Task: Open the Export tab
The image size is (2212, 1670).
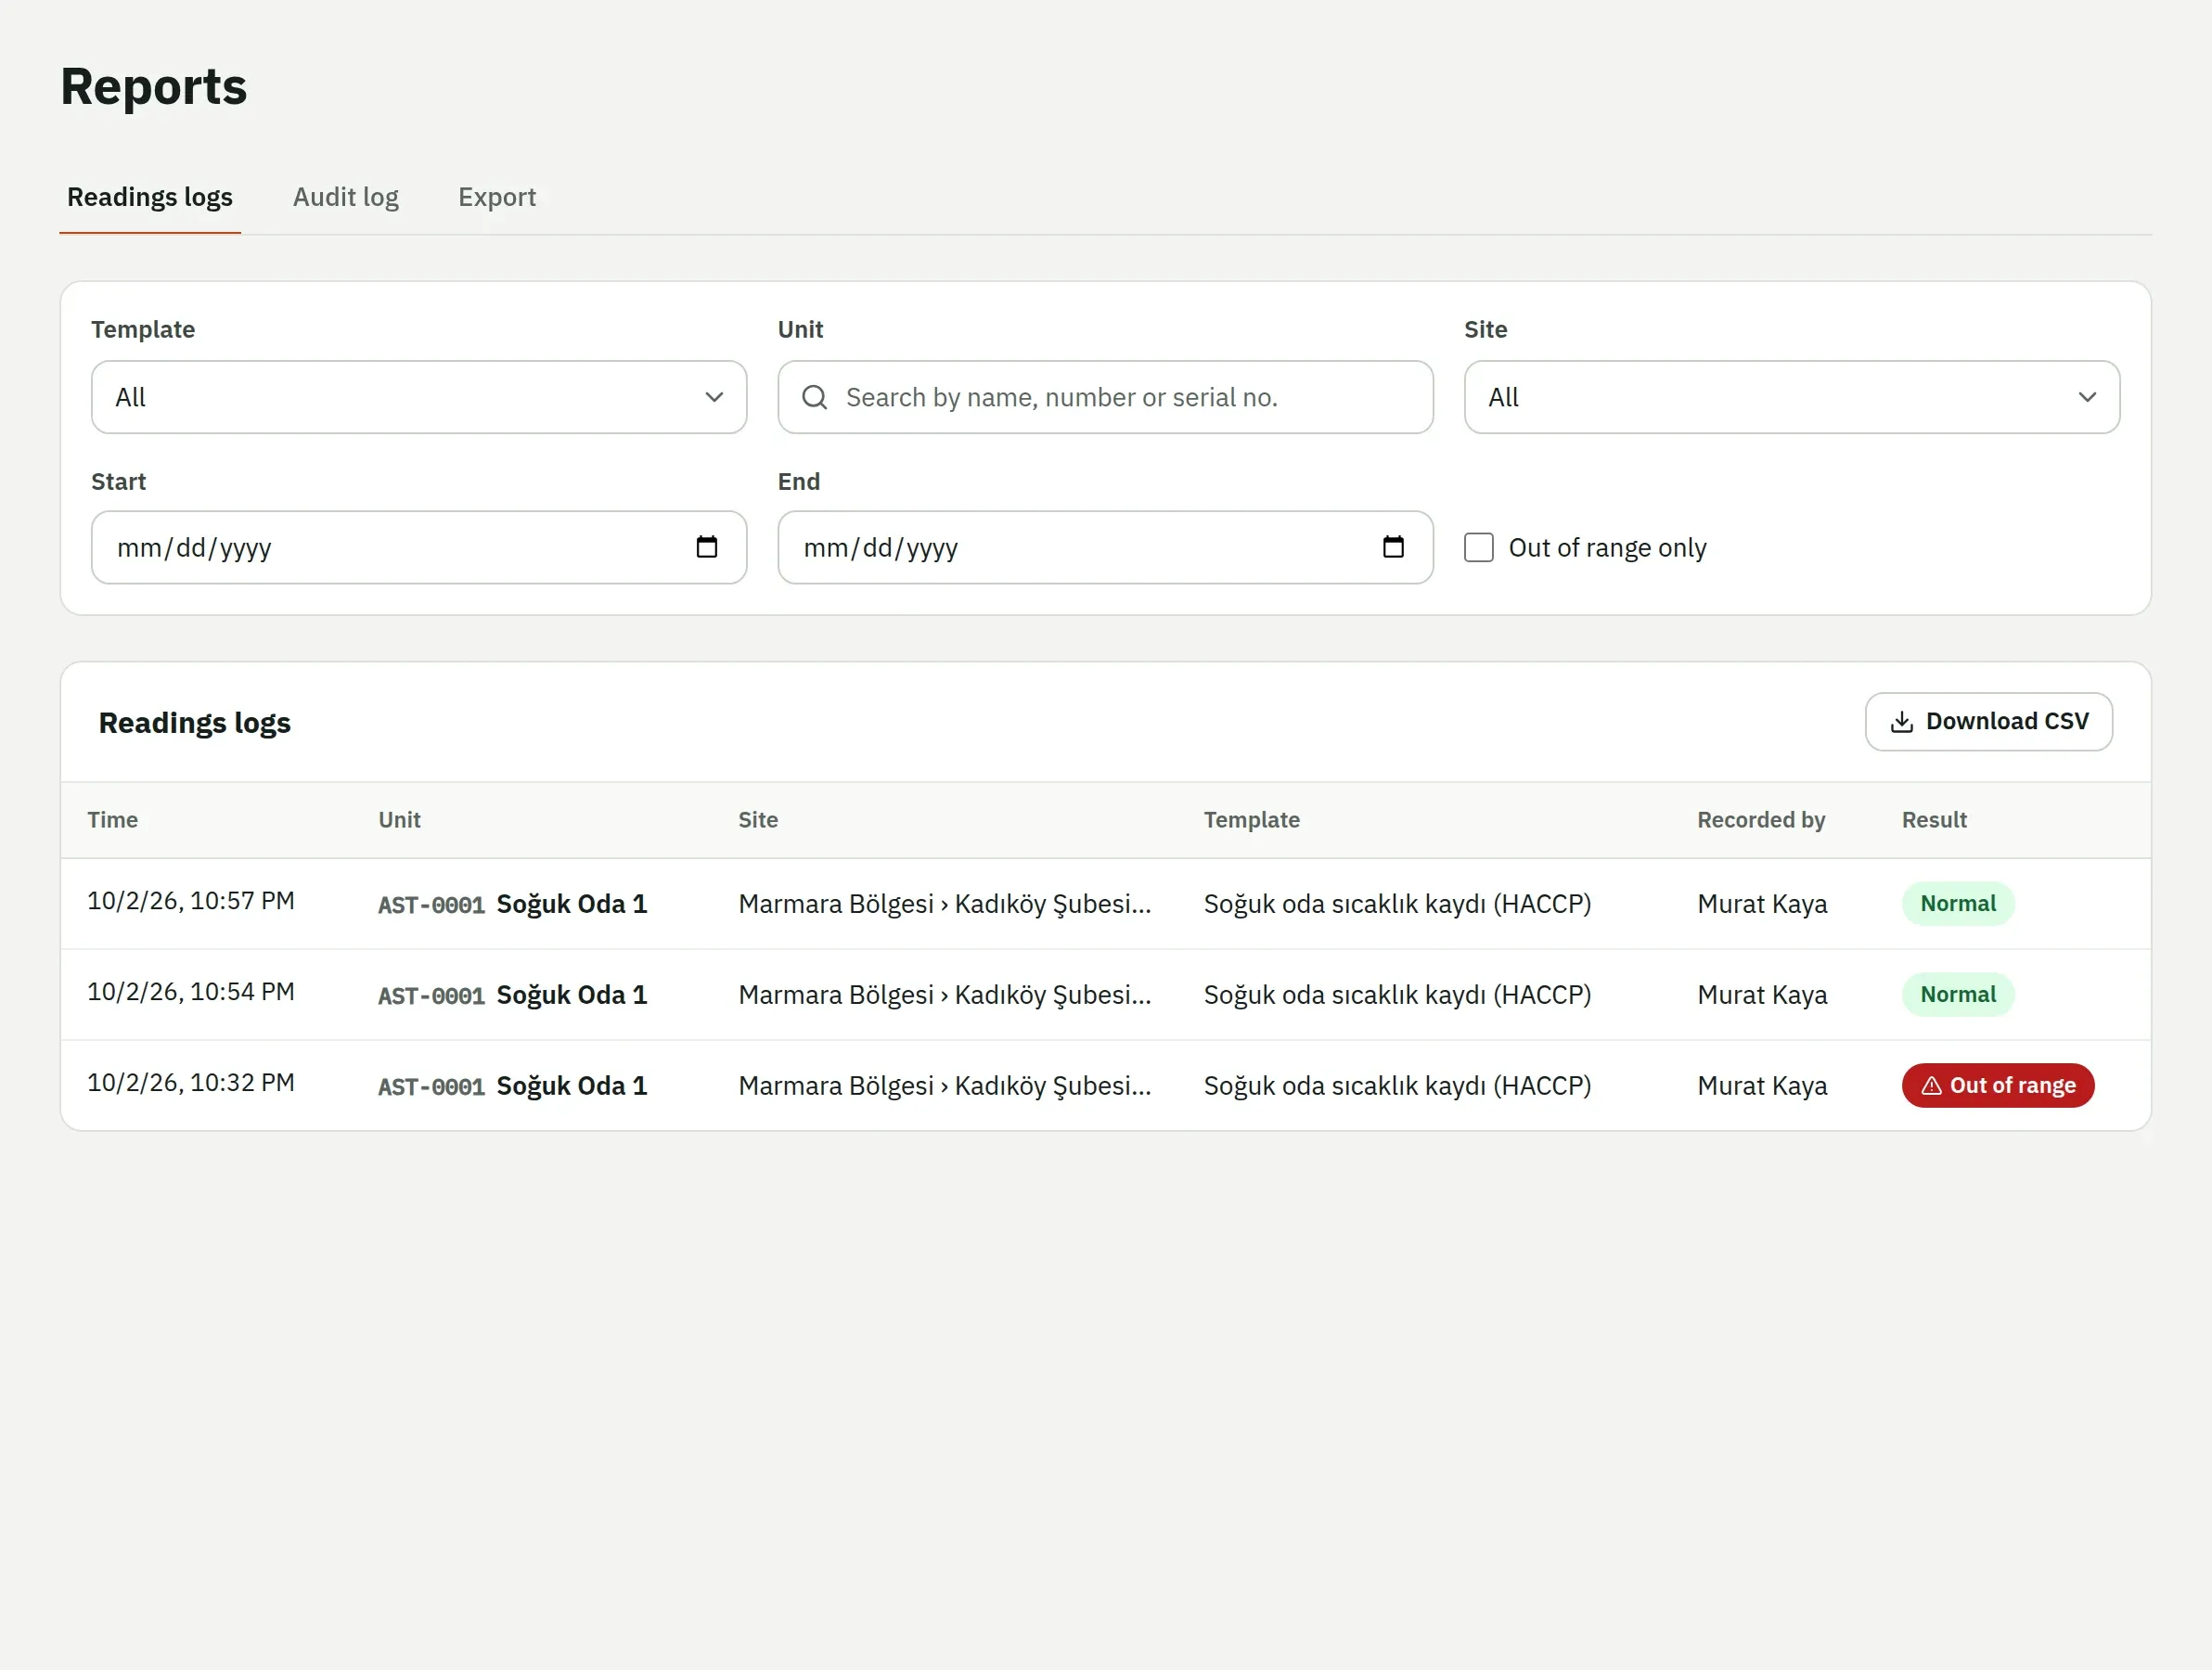Action: click(x=497, y=197)
